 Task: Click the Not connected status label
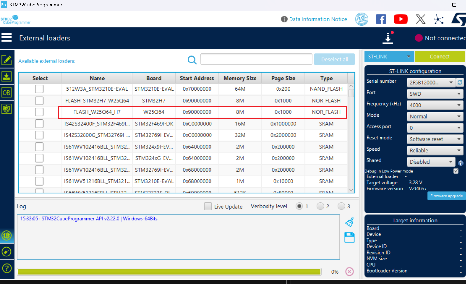(445, 38)
